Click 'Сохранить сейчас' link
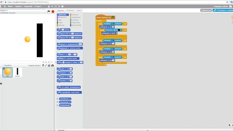 click(x=220, y=7)
